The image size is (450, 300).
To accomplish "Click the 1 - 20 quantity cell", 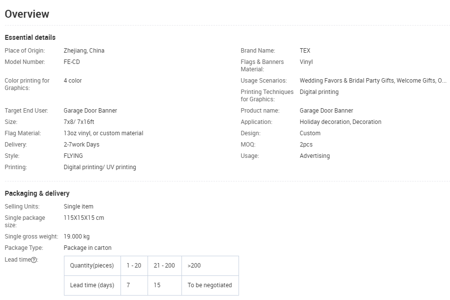I will click(134, 266).
